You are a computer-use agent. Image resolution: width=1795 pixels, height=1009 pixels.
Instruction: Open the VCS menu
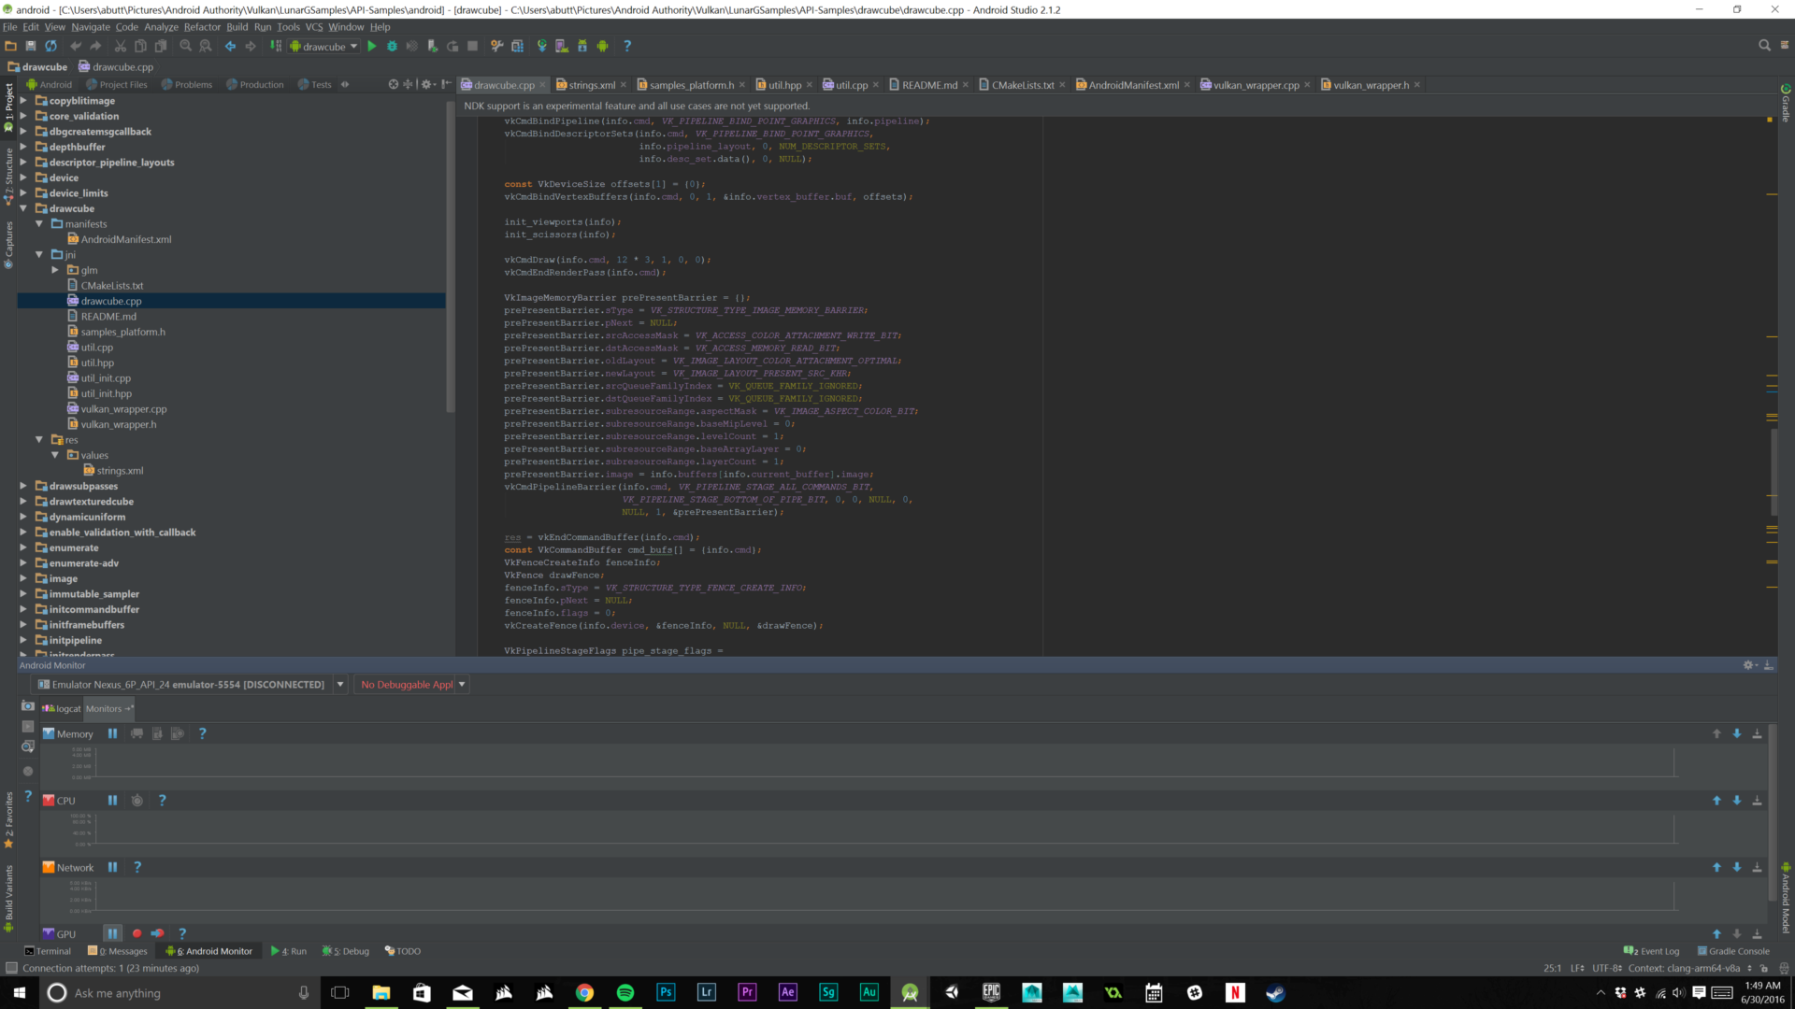(x=313, y=27)
